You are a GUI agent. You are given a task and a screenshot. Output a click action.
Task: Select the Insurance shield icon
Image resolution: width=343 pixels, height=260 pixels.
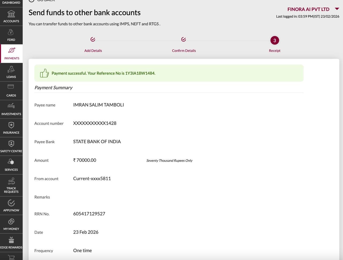(11, 125)
